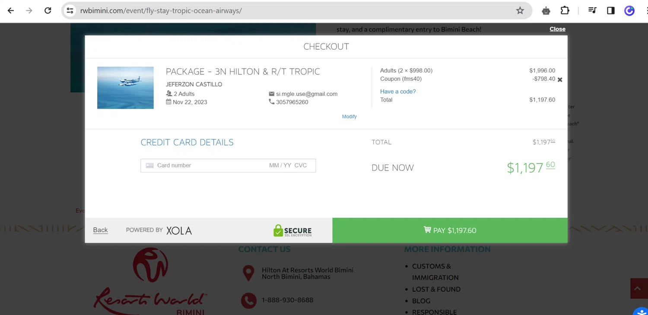View site information icon in address bar

click(70, 11)
